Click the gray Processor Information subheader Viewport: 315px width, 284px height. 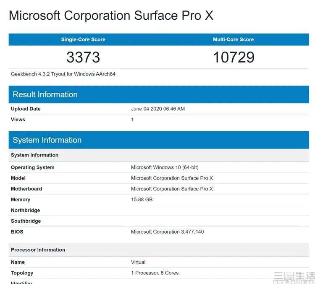coord(38,250)
